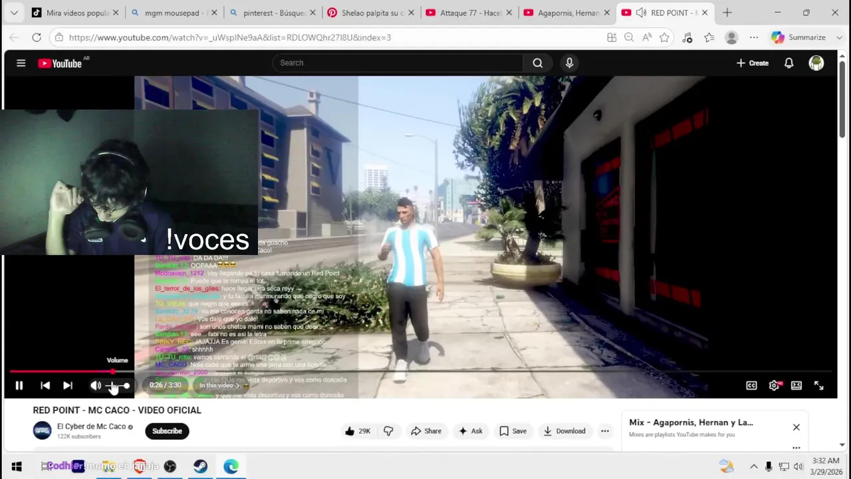Click the Copilot Summarize button
Viewport: 851px width, 479px height.
point(798,37)
